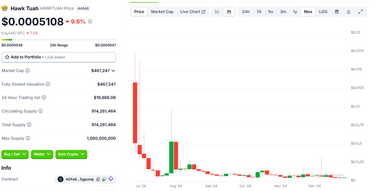Set chart range to 3m
The height and width of the screenshot is (191, 377).
283,12
